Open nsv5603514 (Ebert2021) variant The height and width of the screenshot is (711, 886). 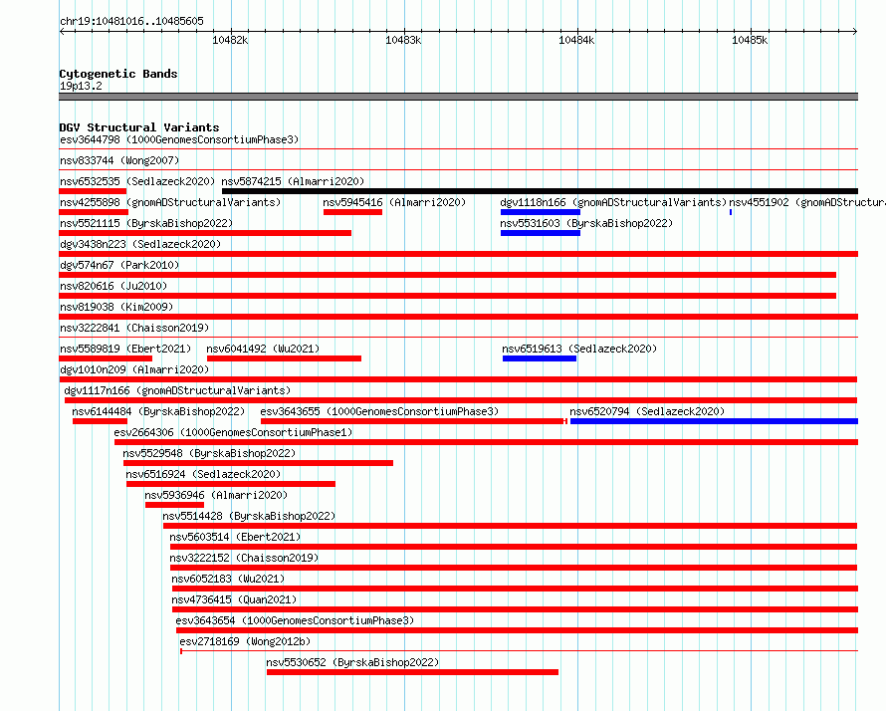point(235,537)
